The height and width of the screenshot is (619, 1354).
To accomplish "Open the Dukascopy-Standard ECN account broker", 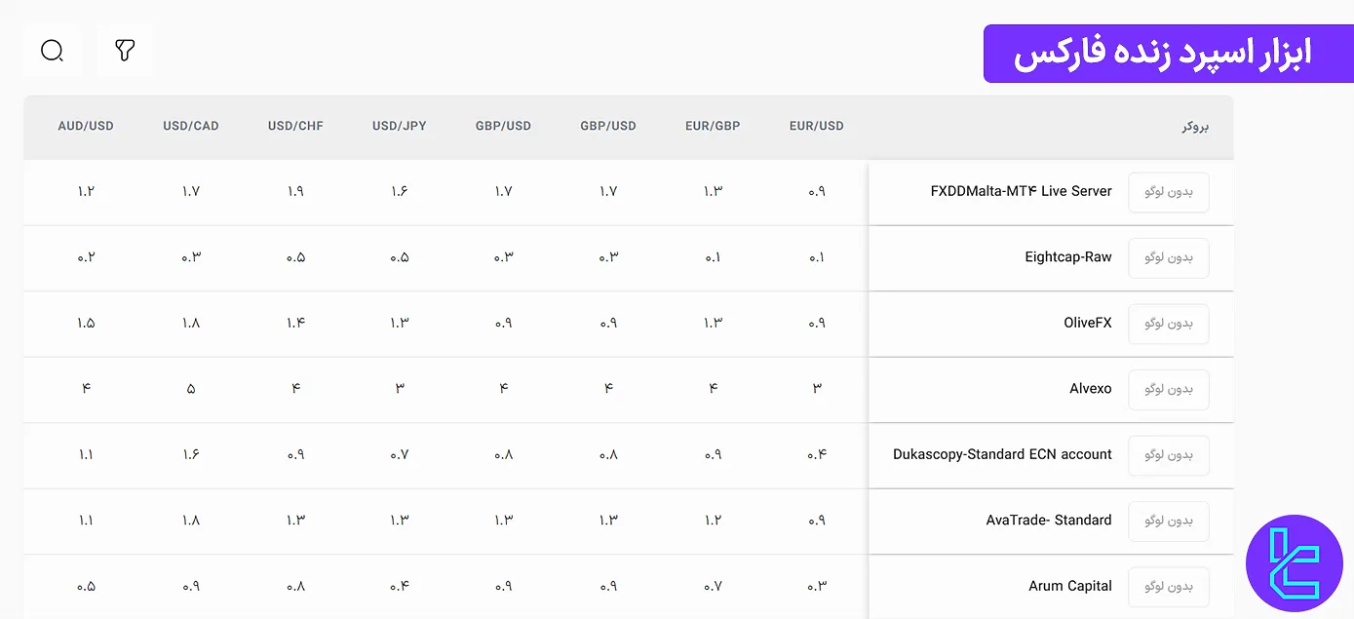I will (x=1002, y=454).
